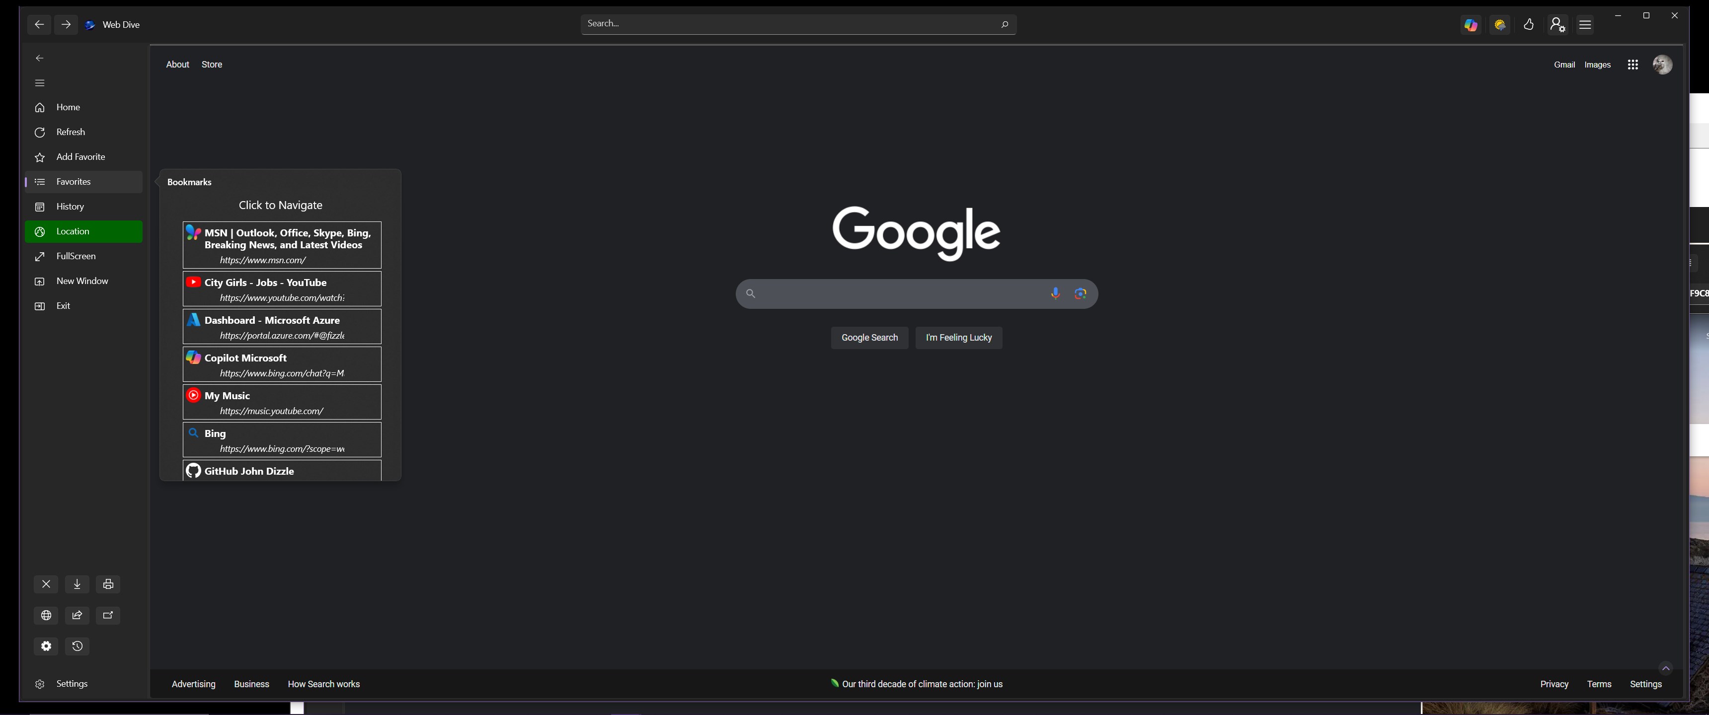Click the download icon in sidebar bottom

(77, 584)
